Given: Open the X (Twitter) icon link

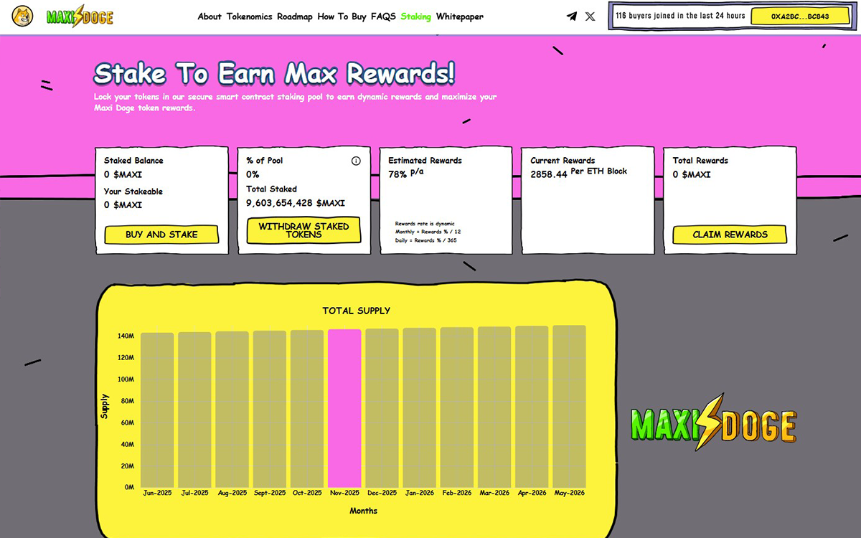Looking at the screenshot, I should (x=590, y=16).
